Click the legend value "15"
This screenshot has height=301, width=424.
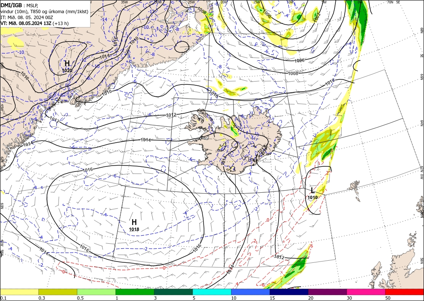(x=272, y=298)
